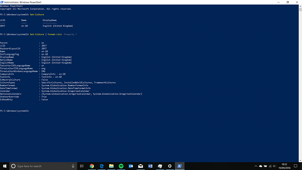Click the scrollbar down arrow
This screenshot has height=170, width=302.
(x=300, y=160)
